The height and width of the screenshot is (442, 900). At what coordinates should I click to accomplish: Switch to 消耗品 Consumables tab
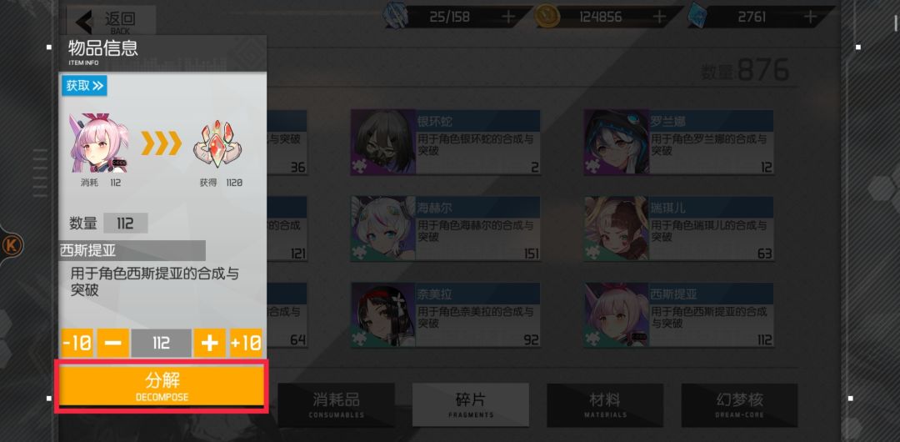(x=337, y=404)
